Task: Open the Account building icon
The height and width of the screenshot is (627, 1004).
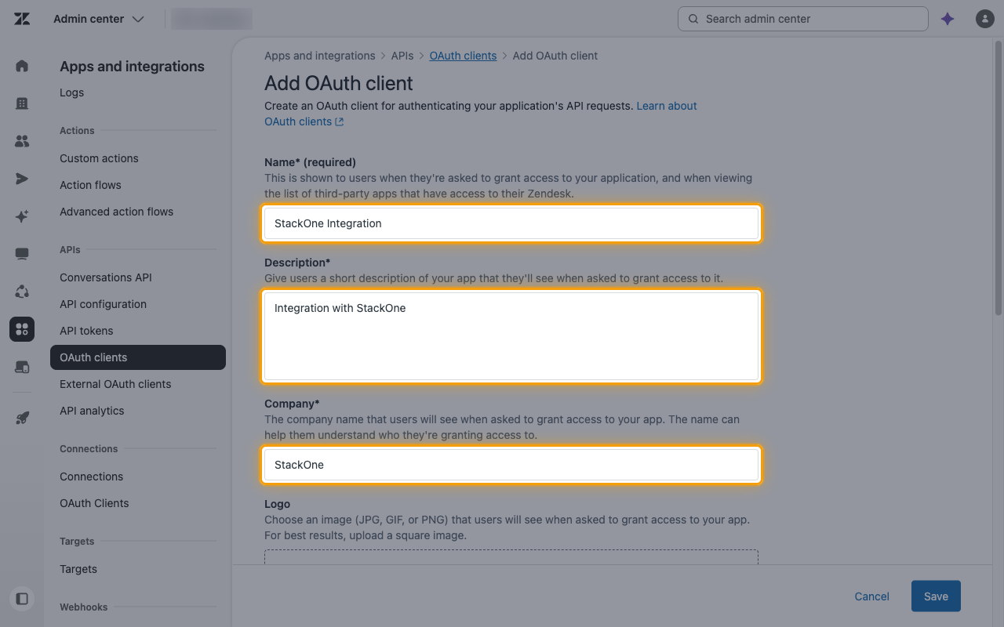Action: coord(22,103)
